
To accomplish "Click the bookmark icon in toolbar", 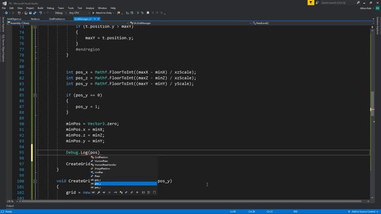I will [x=148, y=13].
